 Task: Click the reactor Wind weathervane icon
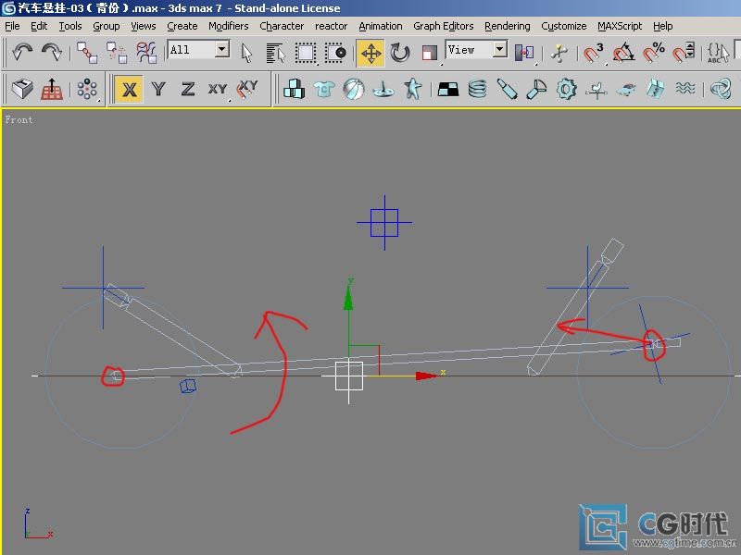(x=596, y=89)
